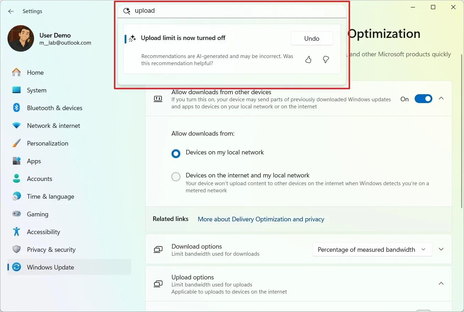The image size is (464, 312).
Task: Go to Personalization in sidebar
Action: 47,143
